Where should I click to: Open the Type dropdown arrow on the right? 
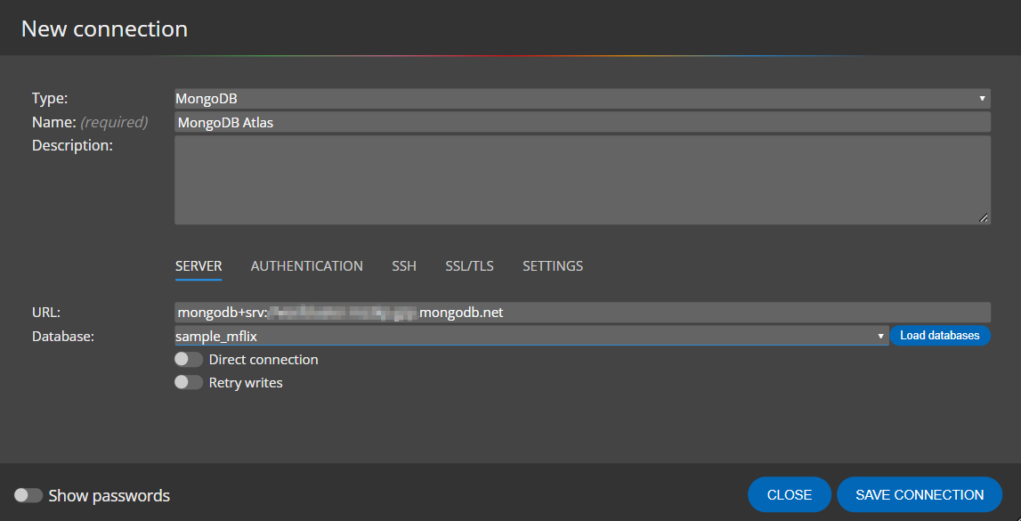click(982, 98)
